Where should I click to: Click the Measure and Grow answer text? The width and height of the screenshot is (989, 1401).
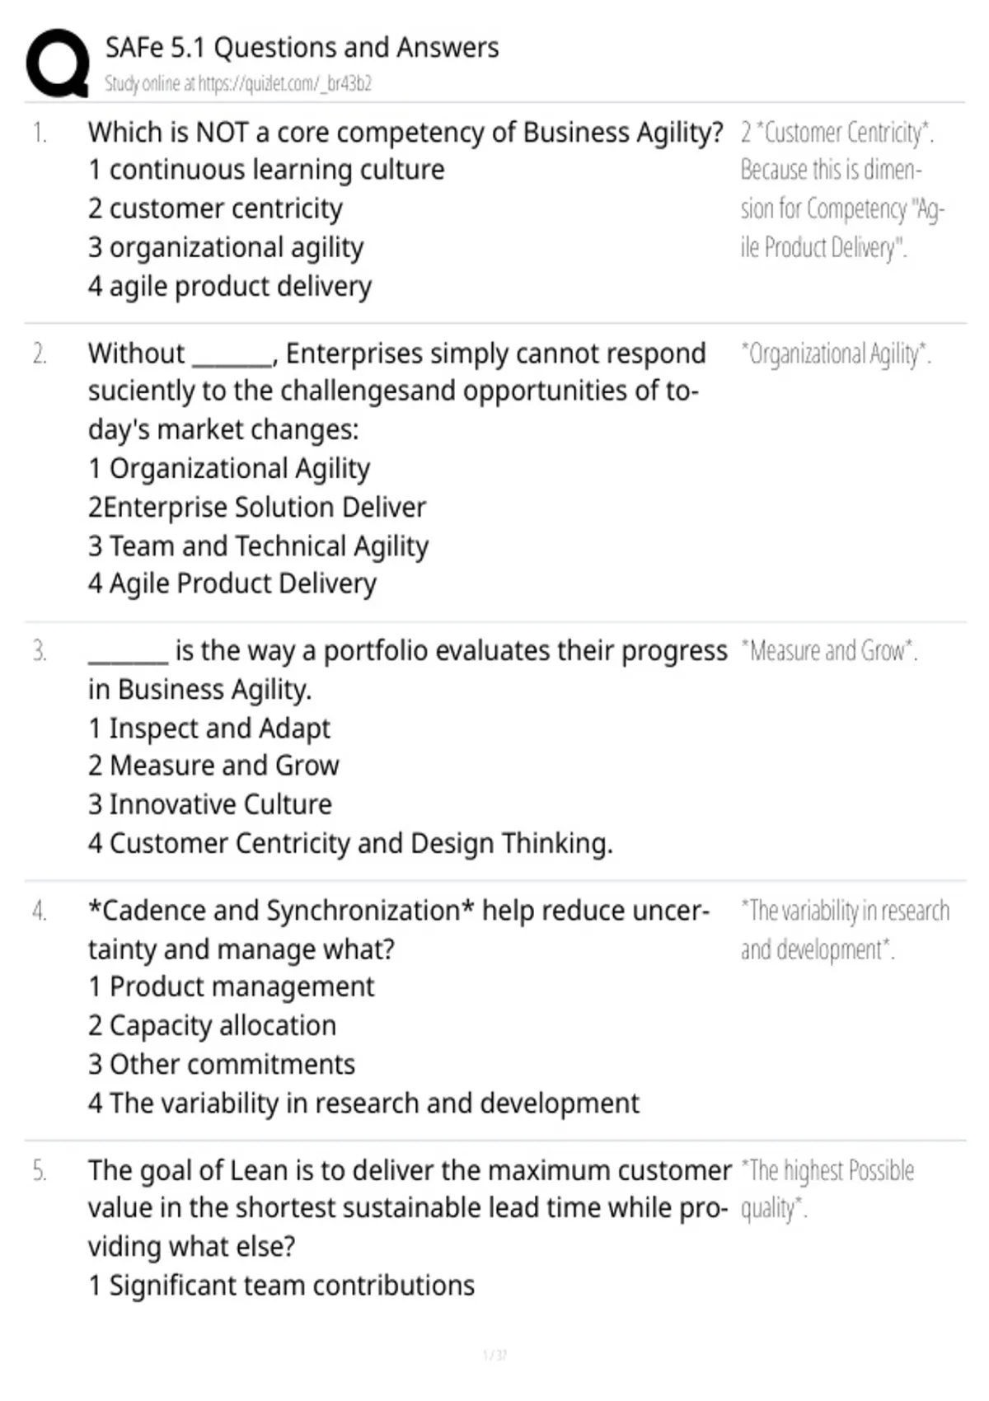(x=829, y=651)
